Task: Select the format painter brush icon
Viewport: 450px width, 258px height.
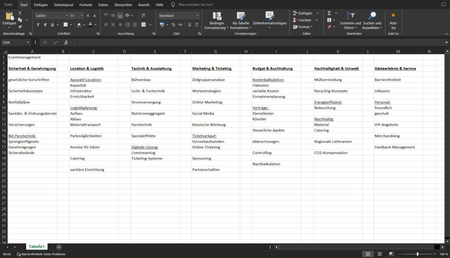Action: [20, 26]
